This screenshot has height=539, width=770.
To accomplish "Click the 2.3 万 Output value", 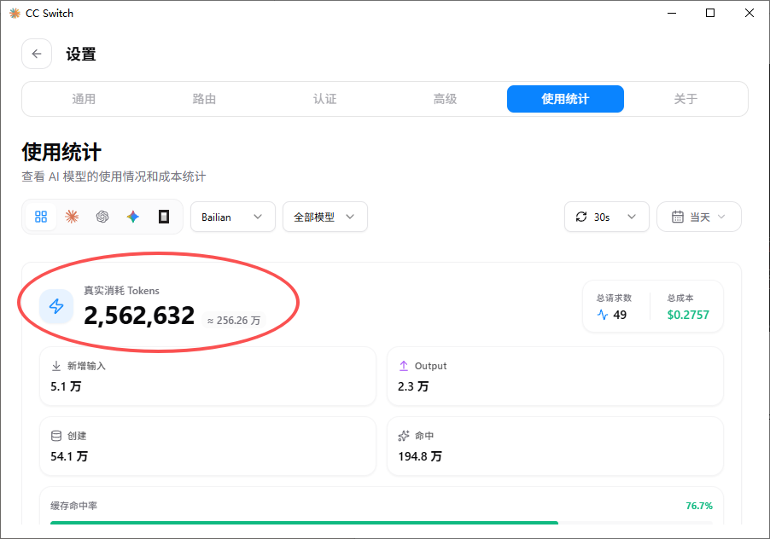I will (413, 387).
